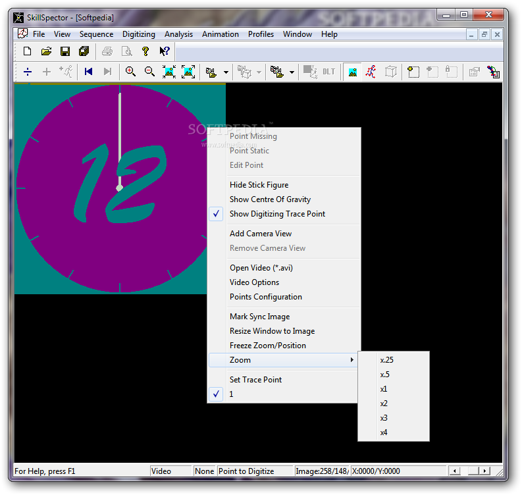Save the project with floppy disk icon
Image resolution: width=522 pixels, height=495 pixels.
click(x=65, y=51)
